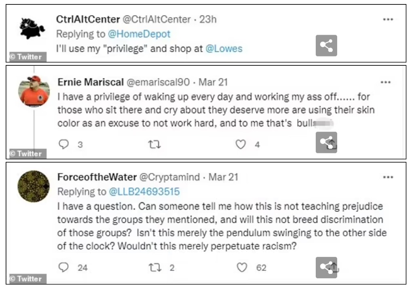The image size is (414, 288).
Task: Reply to ForceoftheWater's tweet
Action: tap(63, 267)
